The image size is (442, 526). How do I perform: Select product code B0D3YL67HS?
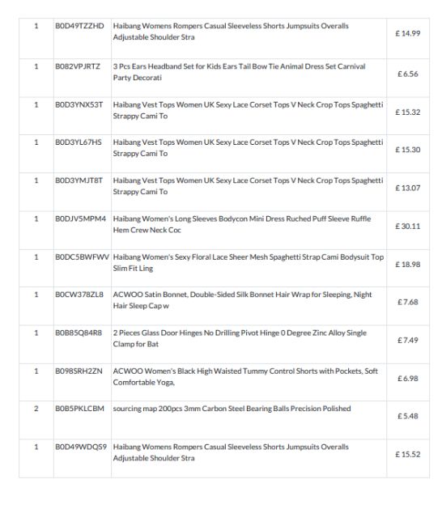(79, 142)
